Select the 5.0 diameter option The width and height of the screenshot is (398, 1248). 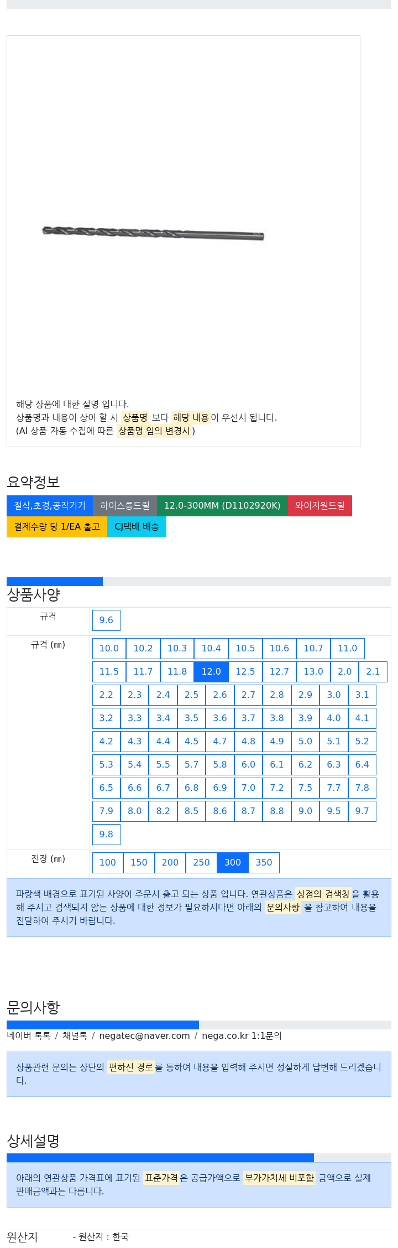305,741
